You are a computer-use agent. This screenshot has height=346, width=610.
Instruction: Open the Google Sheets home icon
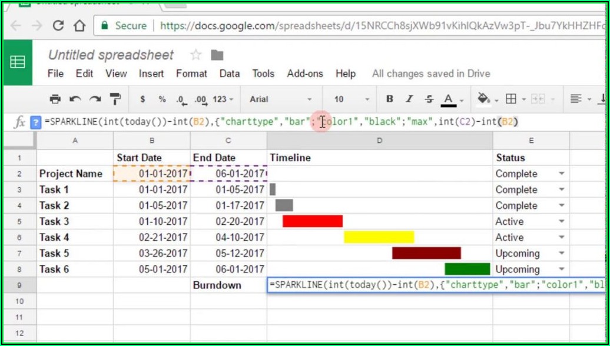point(18,62)
